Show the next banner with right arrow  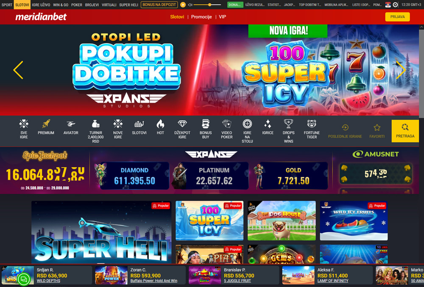401,70
